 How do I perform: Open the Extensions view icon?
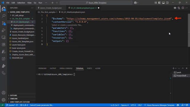coord(4,45)
